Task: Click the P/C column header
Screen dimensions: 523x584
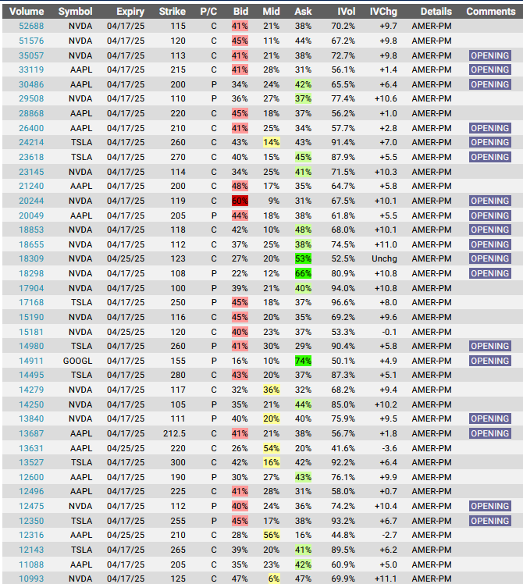Action: [208, 12]
